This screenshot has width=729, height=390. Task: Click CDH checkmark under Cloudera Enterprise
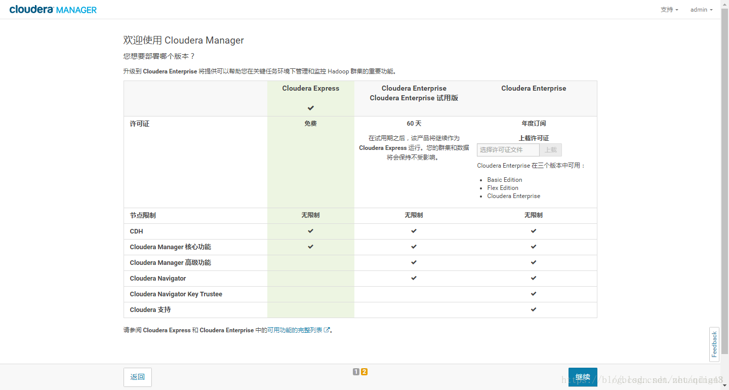coord(534,231)
